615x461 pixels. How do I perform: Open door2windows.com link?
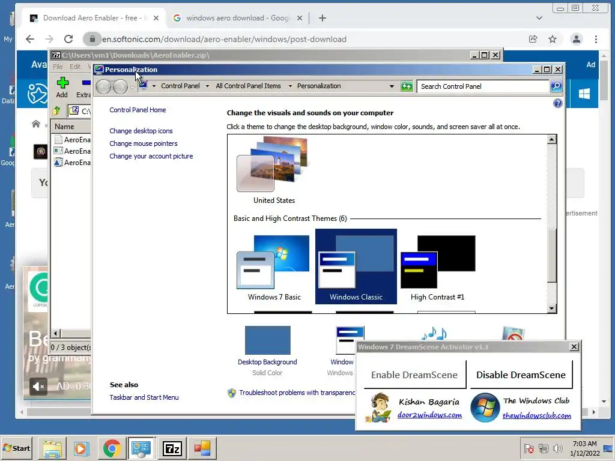[429, 415]
